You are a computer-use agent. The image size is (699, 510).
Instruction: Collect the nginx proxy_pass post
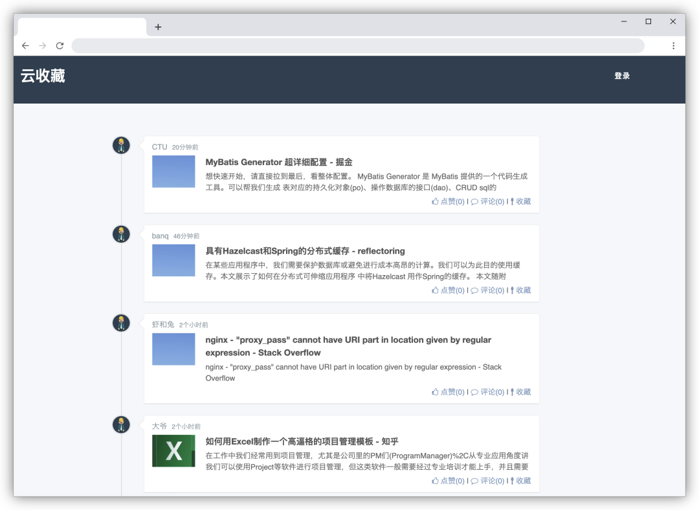pyautogui.click(x=520, y=392)
